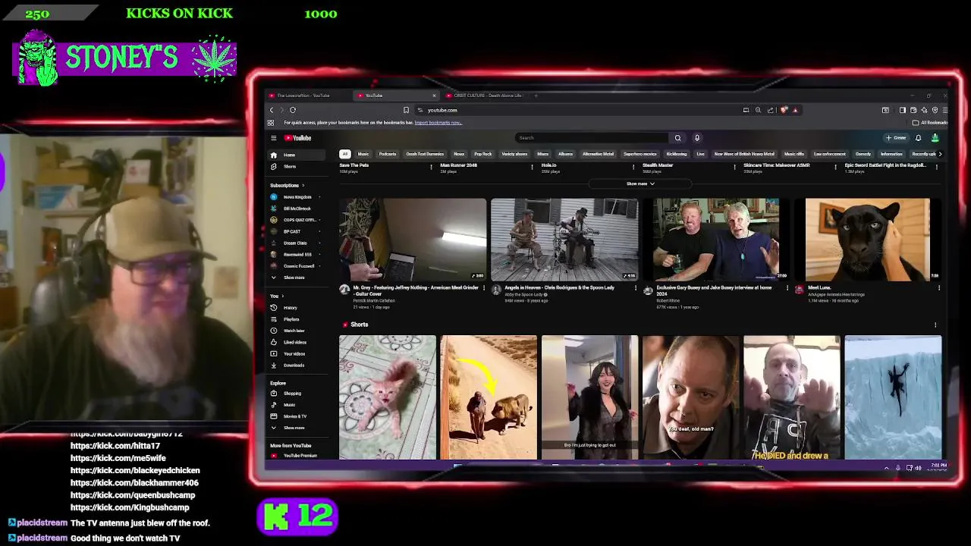This screenshot has width=971, height=546.
Task: Click the Create button
Action: pyautogui.click(x=896, y=138)
